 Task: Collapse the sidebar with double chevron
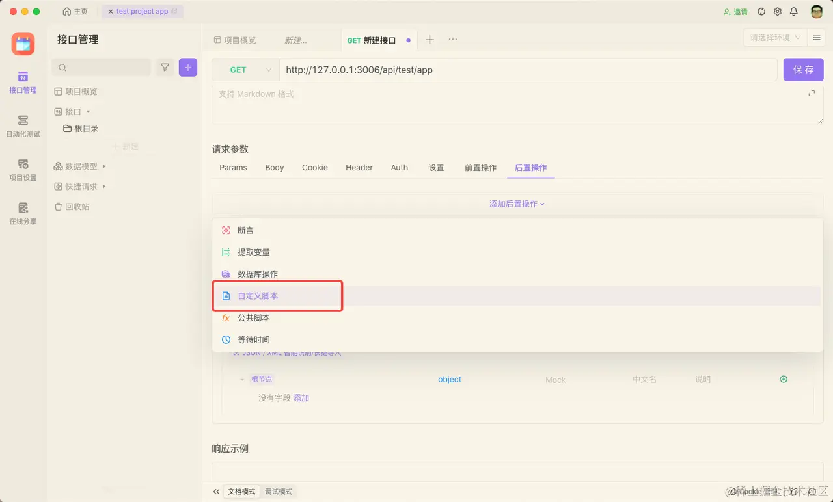click(216, 492)
